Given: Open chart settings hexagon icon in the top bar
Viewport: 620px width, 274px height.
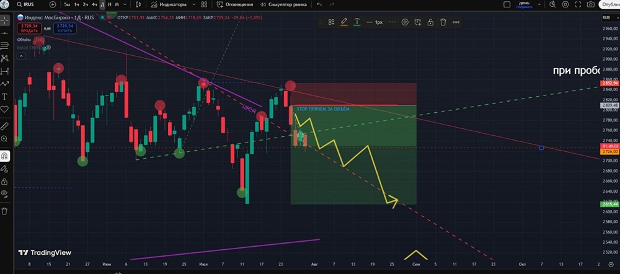Looking at the screenshot, I should click(565, 5).
